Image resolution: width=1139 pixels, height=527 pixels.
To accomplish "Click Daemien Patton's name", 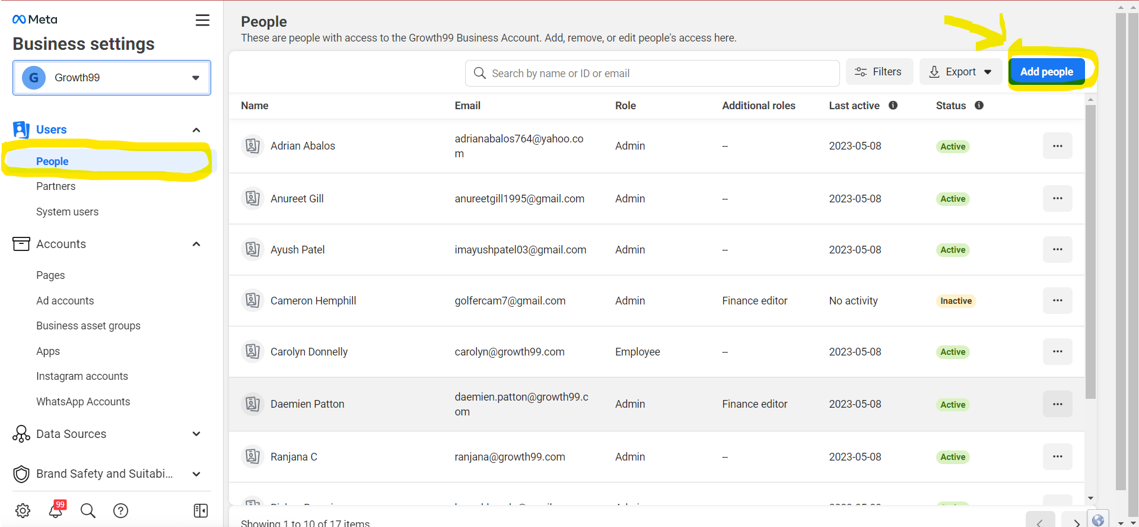I will [307, 404].
